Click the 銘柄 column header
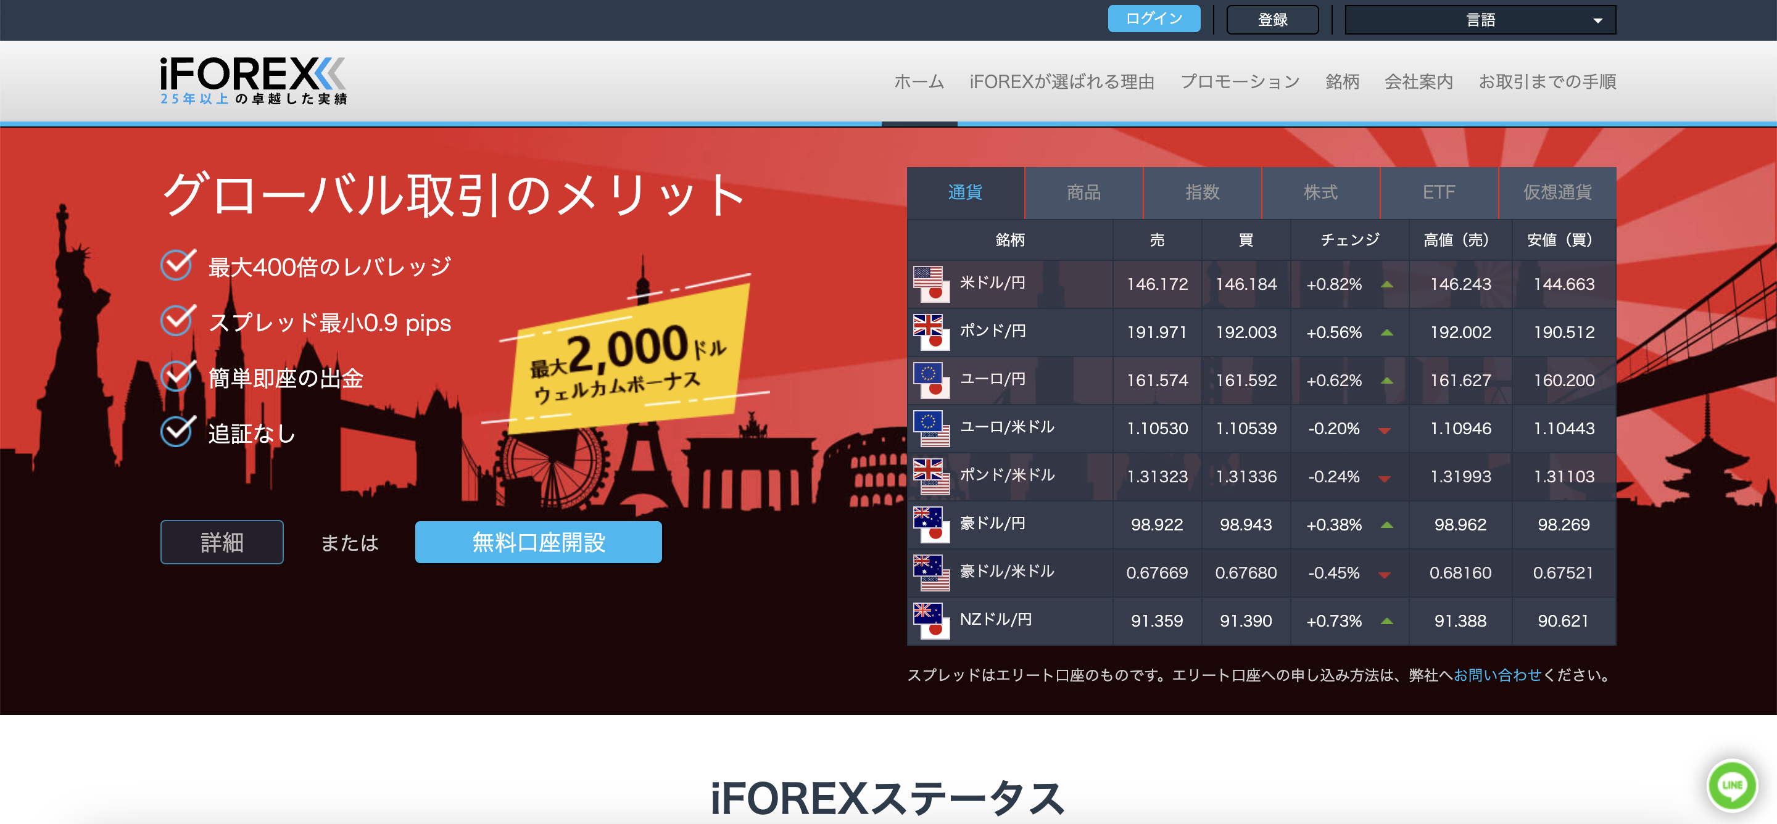The image size is (1777, 824). [1010, 240]
